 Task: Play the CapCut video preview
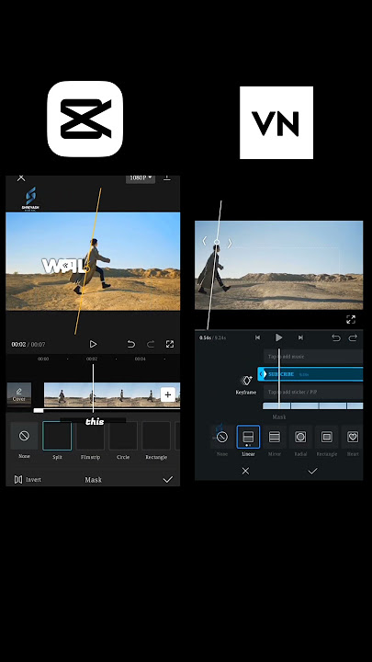(93, 344)
